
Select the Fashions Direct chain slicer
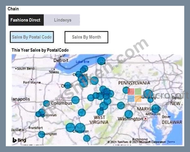tap(26, 20)
